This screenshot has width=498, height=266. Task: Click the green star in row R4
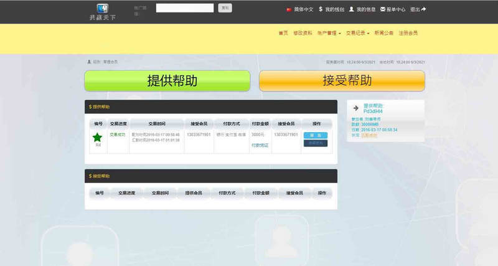98,137
